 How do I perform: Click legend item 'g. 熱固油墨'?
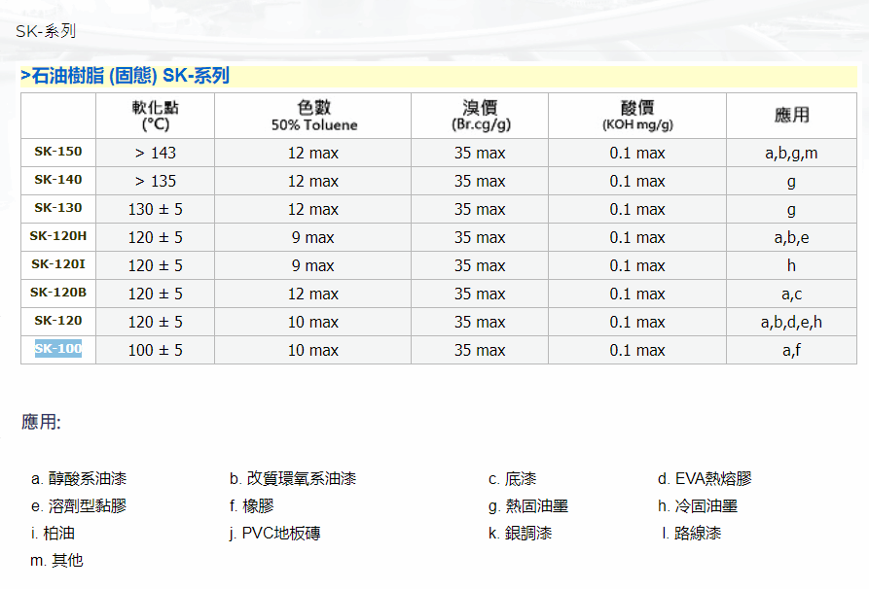click(x=528, y=506)
